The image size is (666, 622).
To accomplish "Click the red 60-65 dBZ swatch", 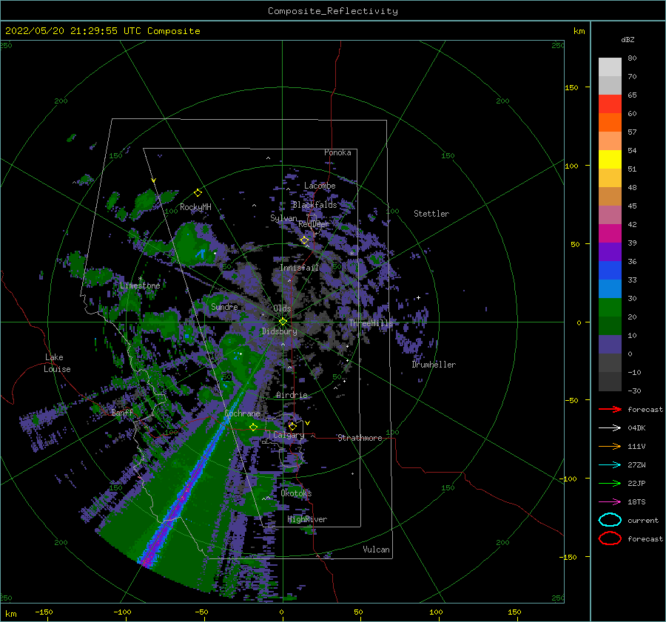I will click(x=610, y=104).
